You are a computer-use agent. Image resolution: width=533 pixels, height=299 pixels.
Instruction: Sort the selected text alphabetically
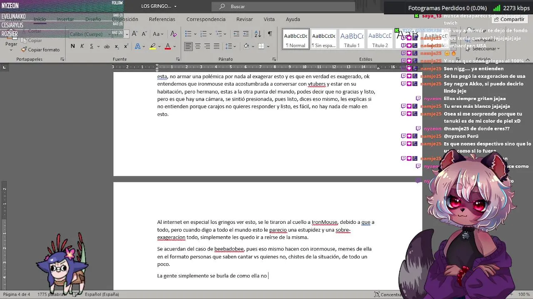258,34
